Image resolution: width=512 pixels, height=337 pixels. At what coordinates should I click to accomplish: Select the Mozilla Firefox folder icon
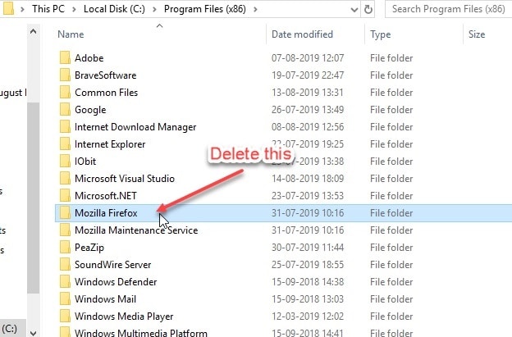[65, 213]
